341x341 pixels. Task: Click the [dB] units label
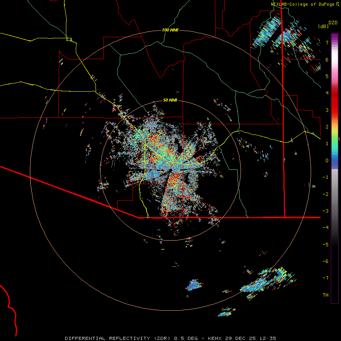click(x=324, y=27)
